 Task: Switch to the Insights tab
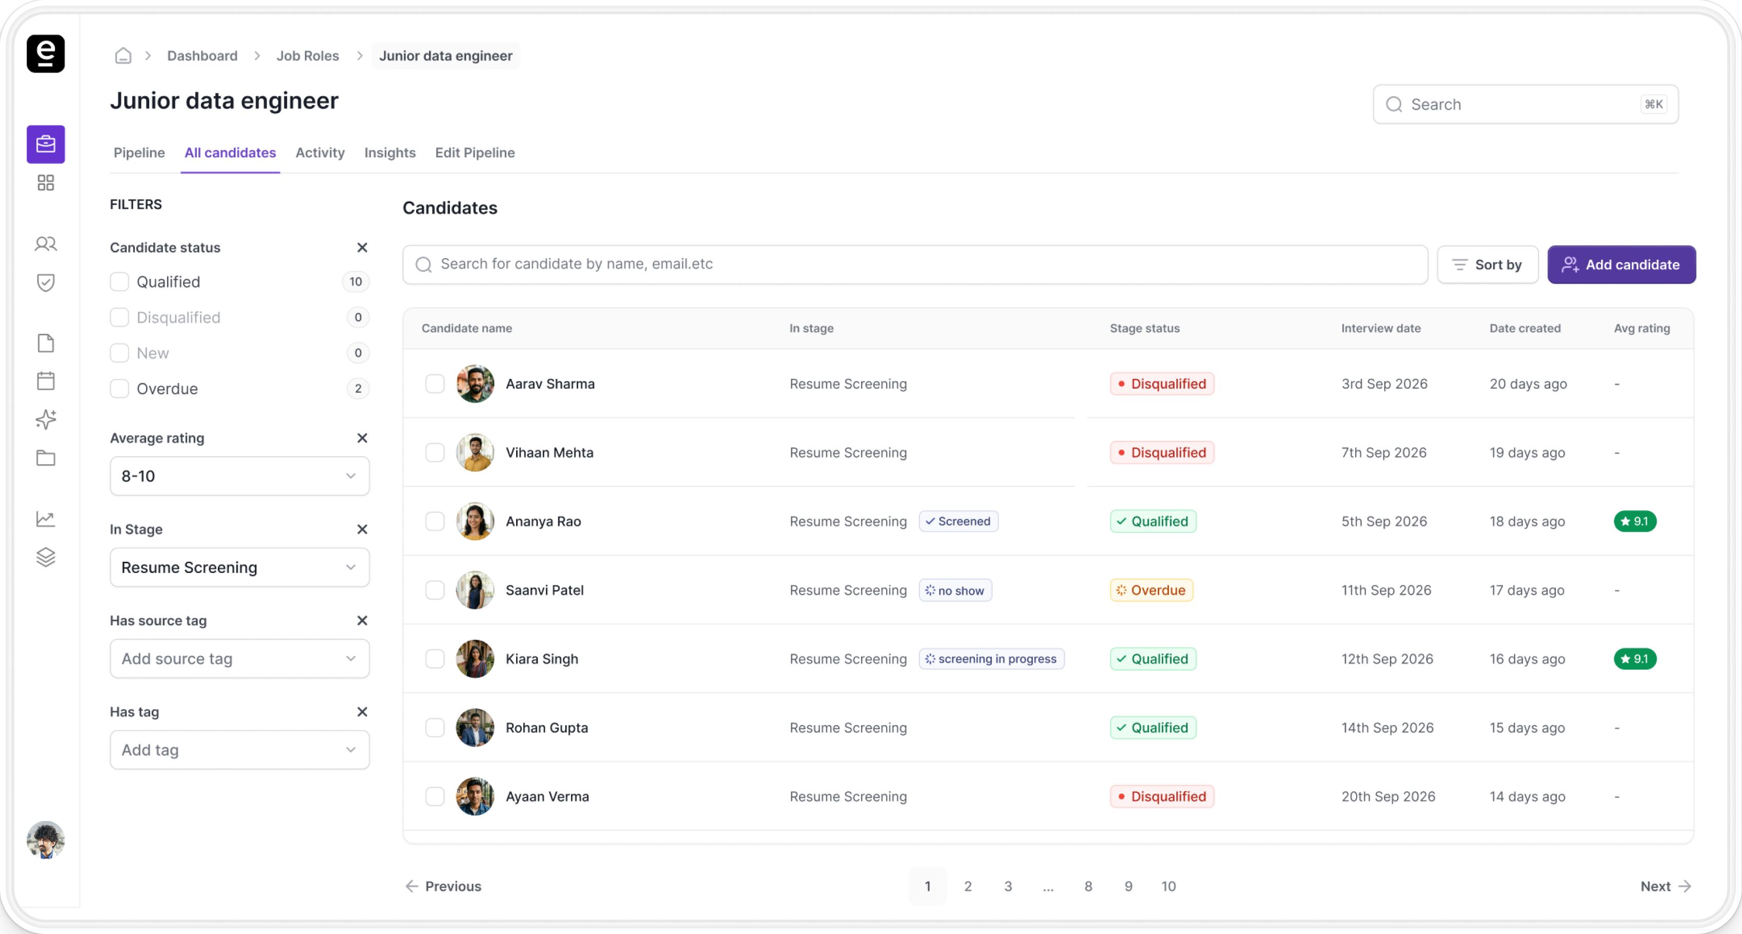click(390, 153)
